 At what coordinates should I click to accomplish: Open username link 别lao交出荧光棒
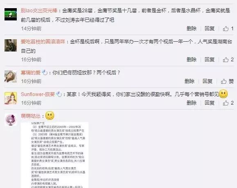pyautogui.click(x=39, y=11)
